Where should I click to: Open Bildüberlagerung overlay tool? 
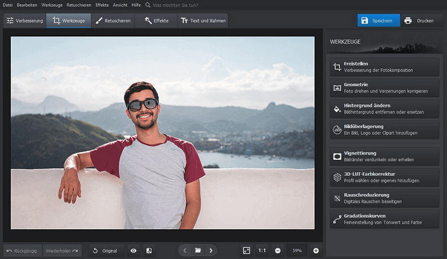(x=384, y=130)
